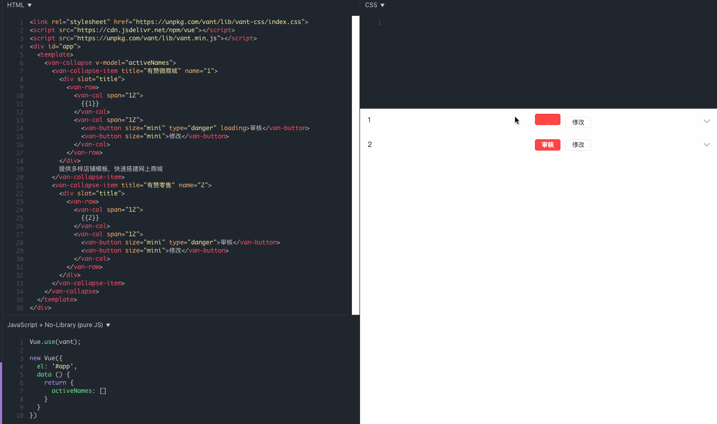The image size is (717, 424).
Task: Click the el: '#app', line in JavaScript
Action: coord(57,366)
